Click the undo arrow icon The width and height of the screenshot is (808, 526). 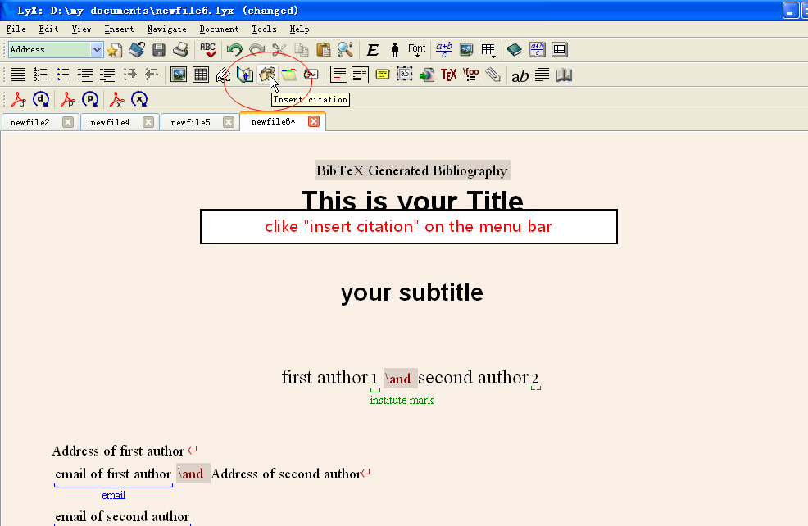pos(236,49)
